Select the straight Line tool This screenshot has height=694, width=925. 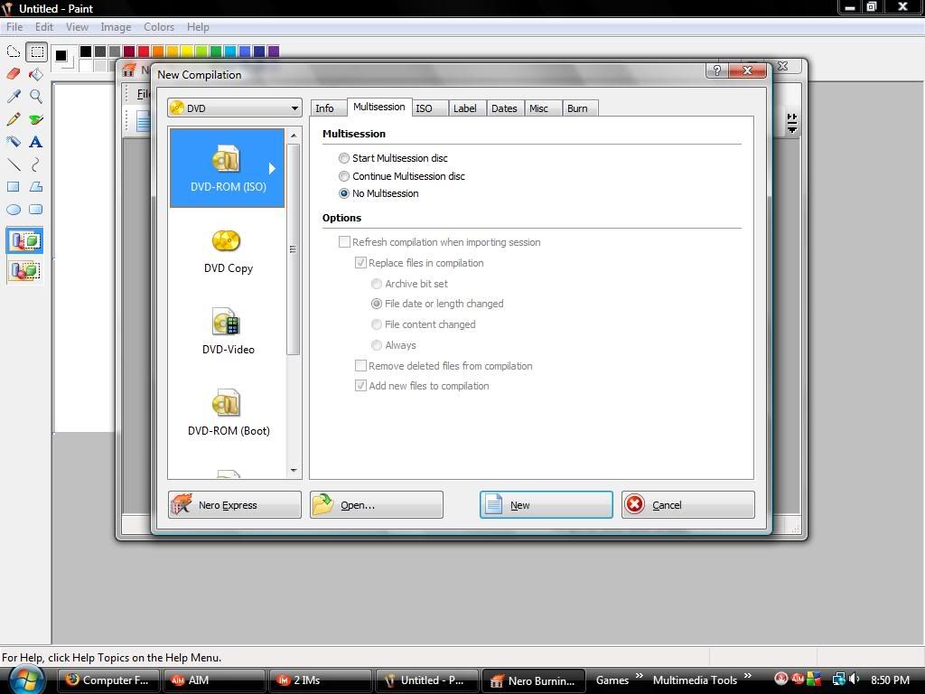point(13,164)
